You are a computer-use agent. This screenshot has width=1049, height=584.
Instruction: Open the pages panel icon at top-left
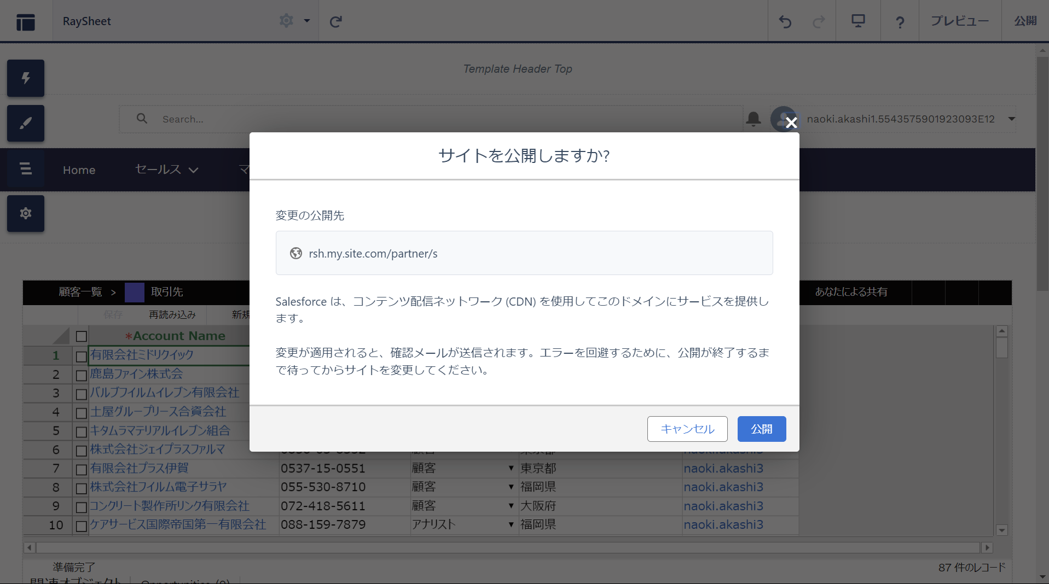26,22
